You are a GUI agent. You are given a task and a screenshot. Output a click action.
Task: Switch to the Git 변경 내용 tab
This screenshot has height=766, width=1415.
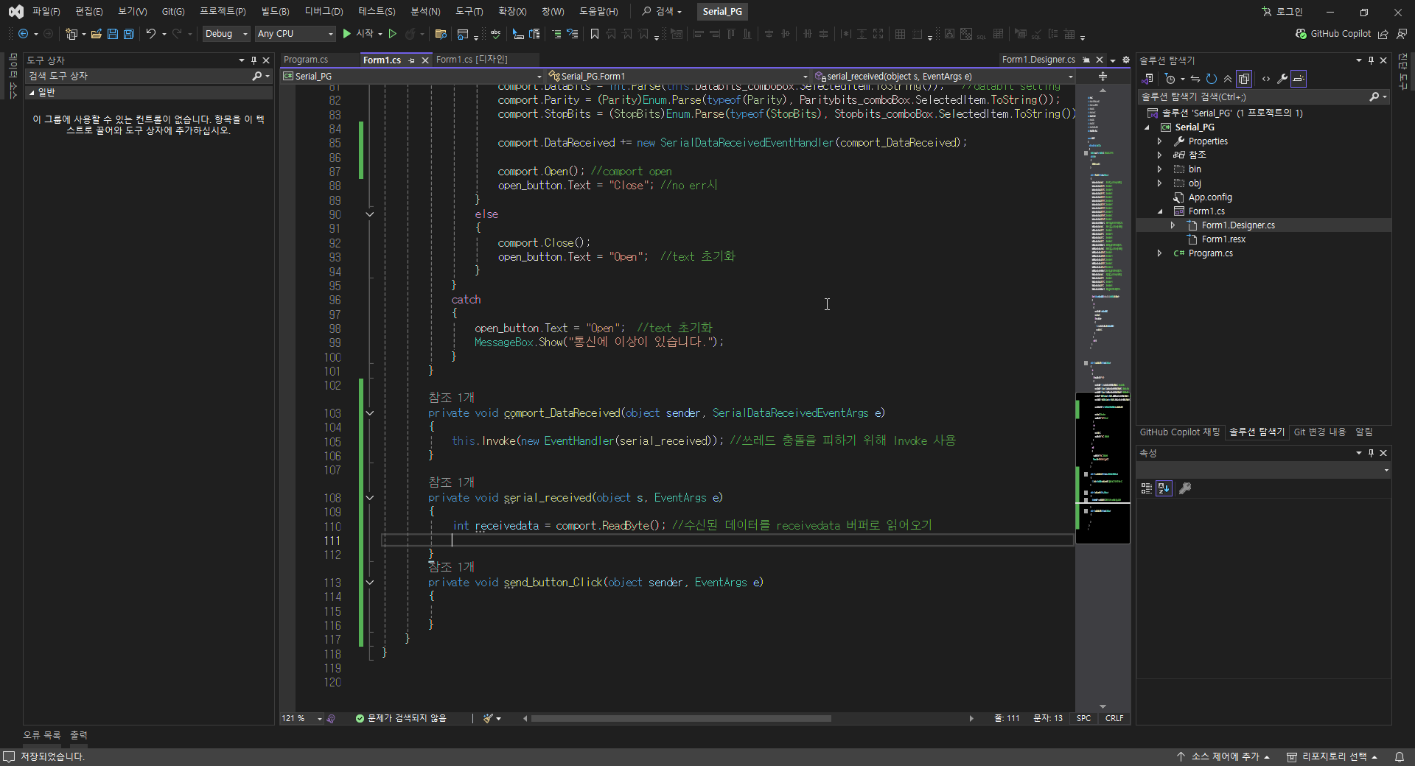[x=1320, y=432]
